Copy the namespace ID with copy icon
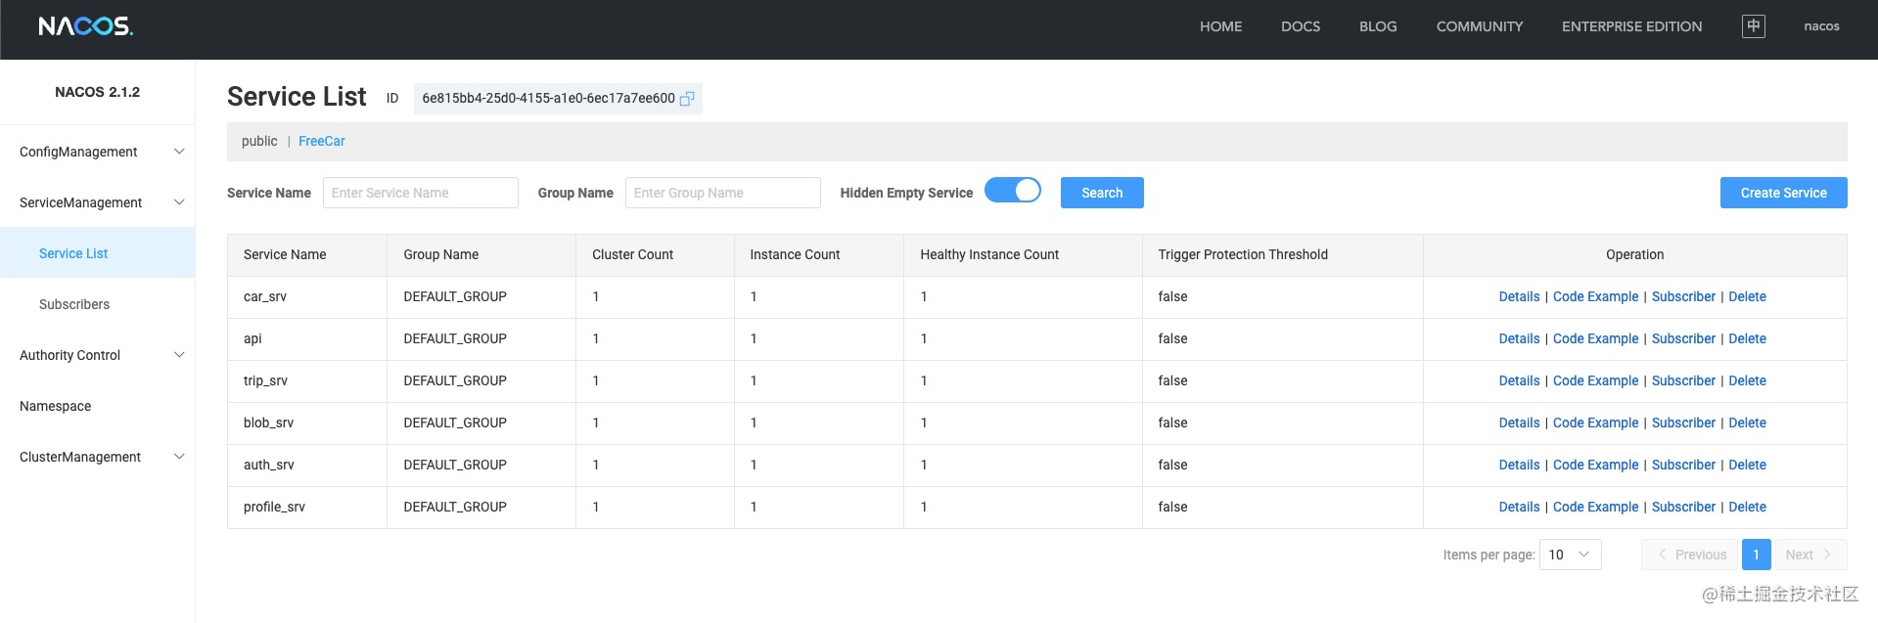Viewport: 1878px width, 623px height. 687,99
